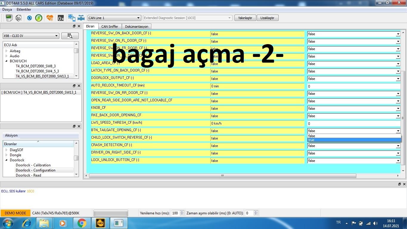Select Doorlock - Calibration in screens tree
The height and width of the screenshot is (229, 407).
coord(33,165)
